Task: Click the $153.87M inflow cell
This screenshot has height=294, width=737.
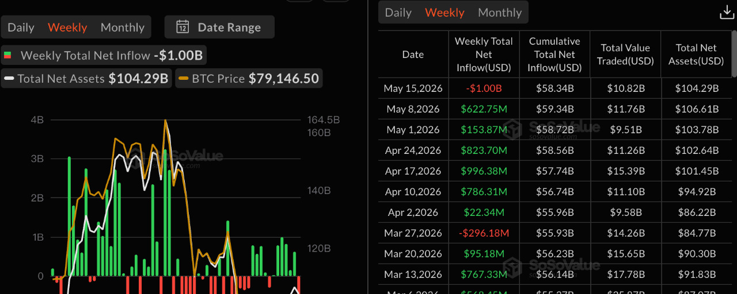Action: coord(484,130)
